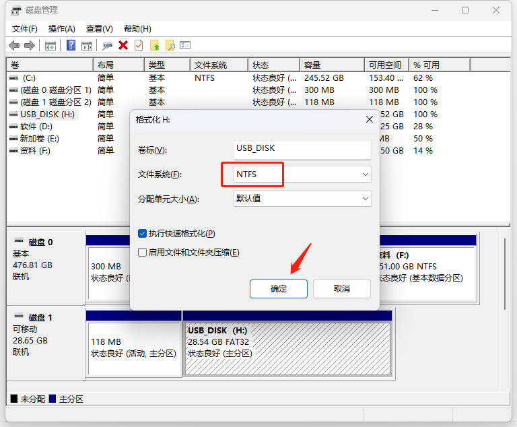
Task: Click the red X delete icon
Action: pyautogui.click(x=123, y=45)
